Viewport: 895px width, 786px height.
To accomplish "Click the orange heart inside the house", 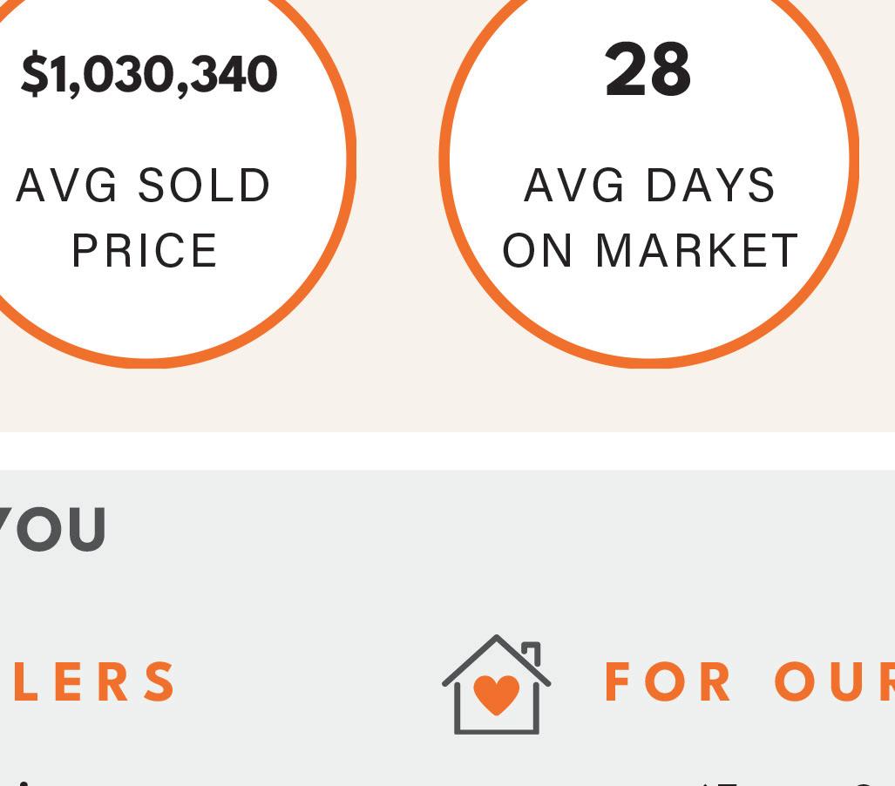I will point(496,695).
